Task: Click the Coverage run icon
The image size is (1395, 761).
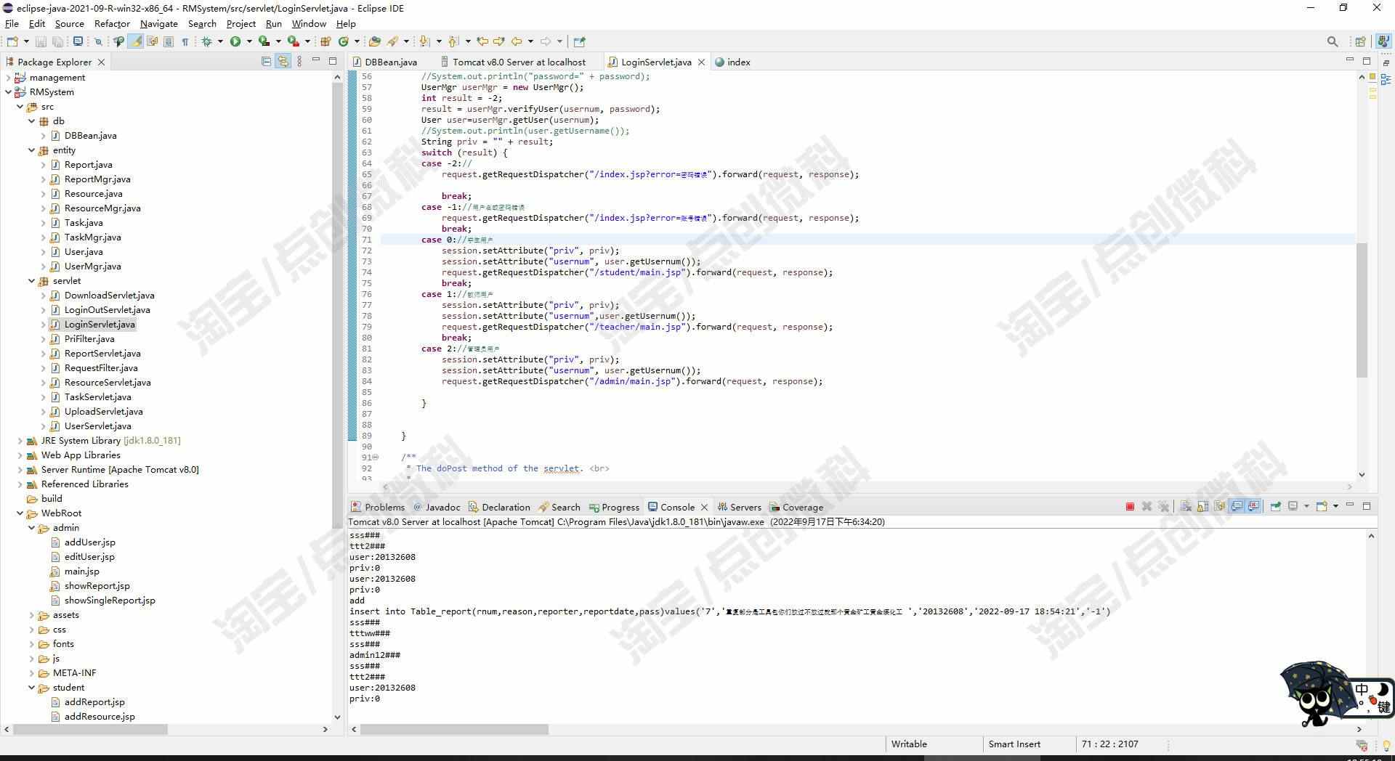Action: click(x=264, y=41)
